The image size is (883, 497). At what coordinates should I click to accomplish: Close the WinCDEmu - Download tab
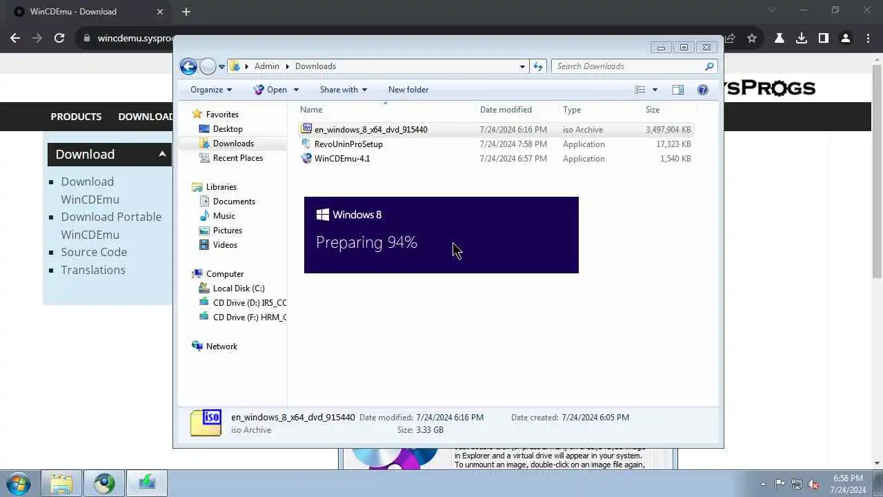point(160,12)
